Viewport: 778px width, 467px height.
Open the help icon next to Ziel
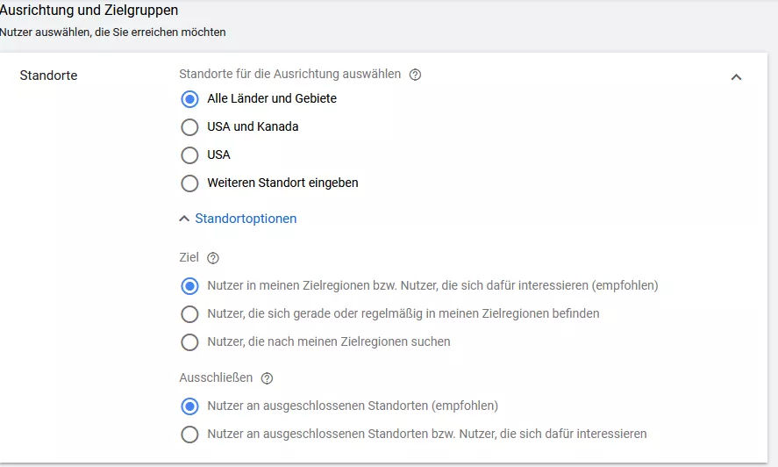point(213,258)
